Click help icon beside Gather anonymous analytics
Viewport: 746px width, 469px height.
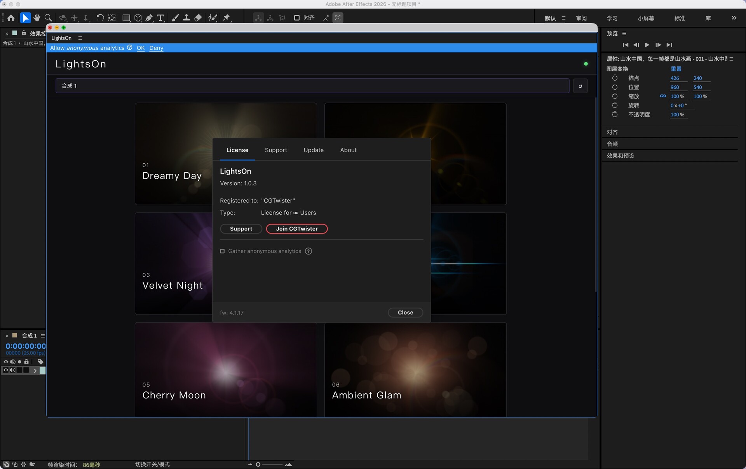tap(309, 251)
